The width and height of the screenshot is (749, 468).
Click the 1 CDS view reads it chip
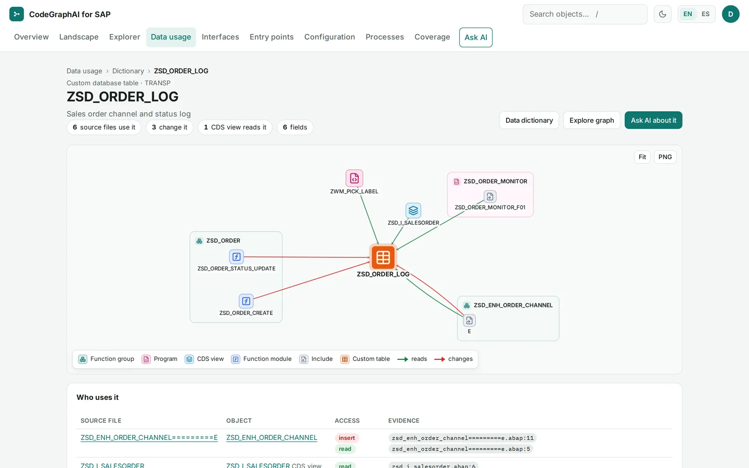pyautogui.click(x=235, y=127)
